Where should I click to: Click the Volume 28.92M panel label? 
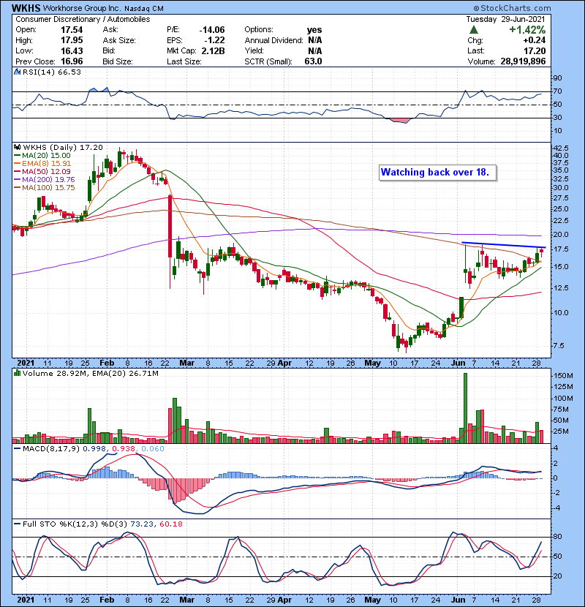55,373
